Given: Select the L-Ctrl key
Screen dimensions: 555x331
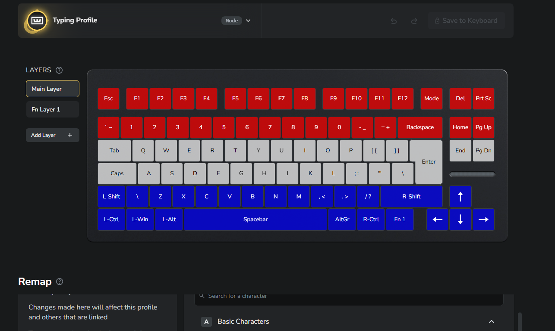Looking at the screenshot, I should (111, 220).
